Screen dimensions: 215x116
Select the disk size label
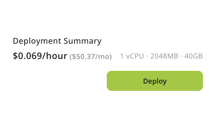click(x=193, y=56)
